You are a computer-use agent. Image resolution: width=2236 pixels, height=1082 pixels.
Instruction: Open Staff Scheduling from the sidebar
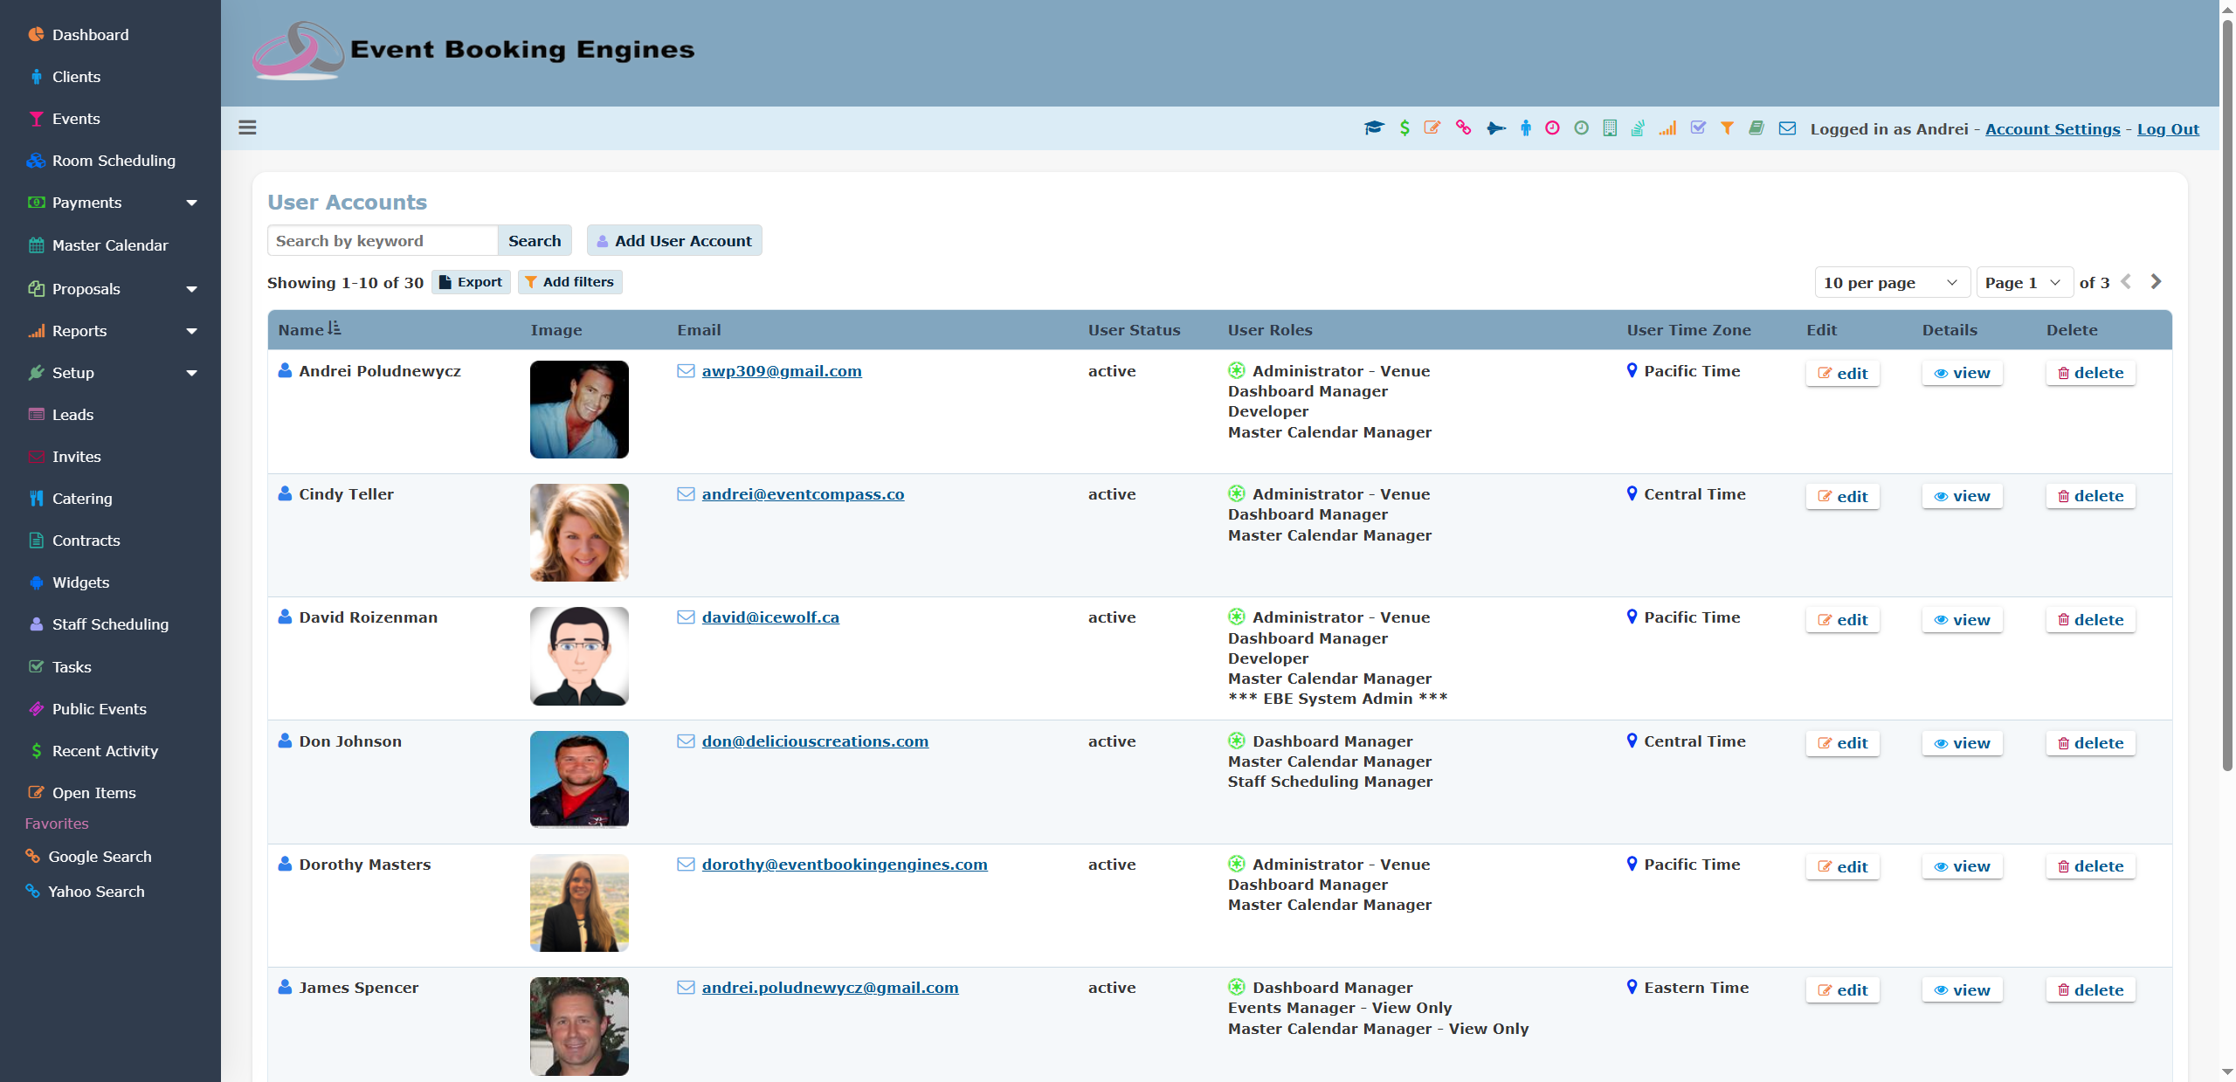(109, 624)
